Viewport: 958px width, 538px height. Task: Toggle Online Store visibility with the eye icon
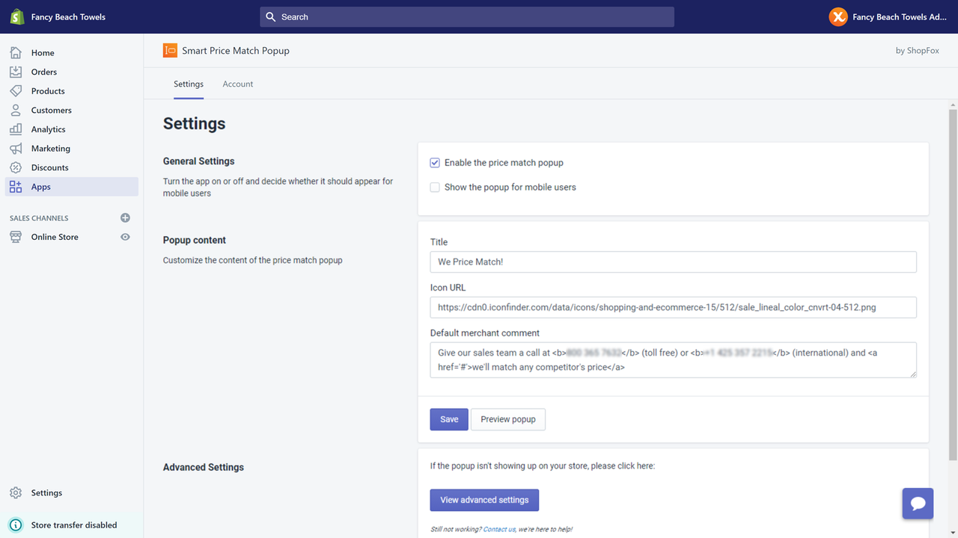pyautogui.click(x=125, y=236)
